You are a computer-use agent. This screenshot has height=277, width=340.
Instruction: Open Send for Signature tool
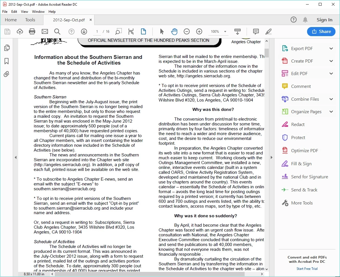305,177
